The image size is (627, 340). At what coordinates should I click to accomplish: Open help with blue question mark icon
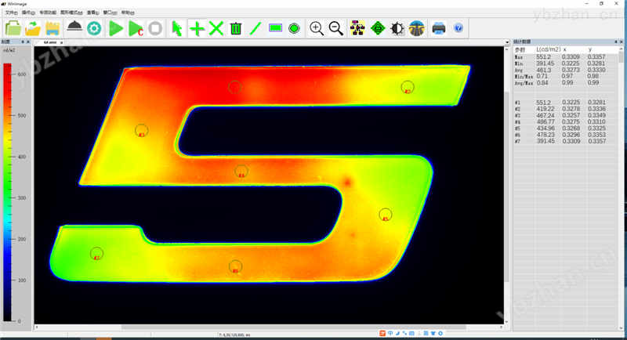tap(458, 28)
